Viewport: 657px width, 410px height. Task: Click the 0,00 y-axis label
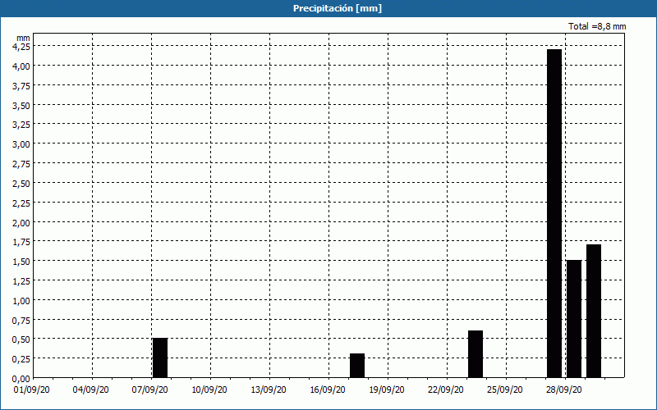pyautogui.click(x=21, y=379)
